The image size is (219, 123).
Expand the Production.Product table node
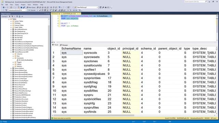point(11,105)
